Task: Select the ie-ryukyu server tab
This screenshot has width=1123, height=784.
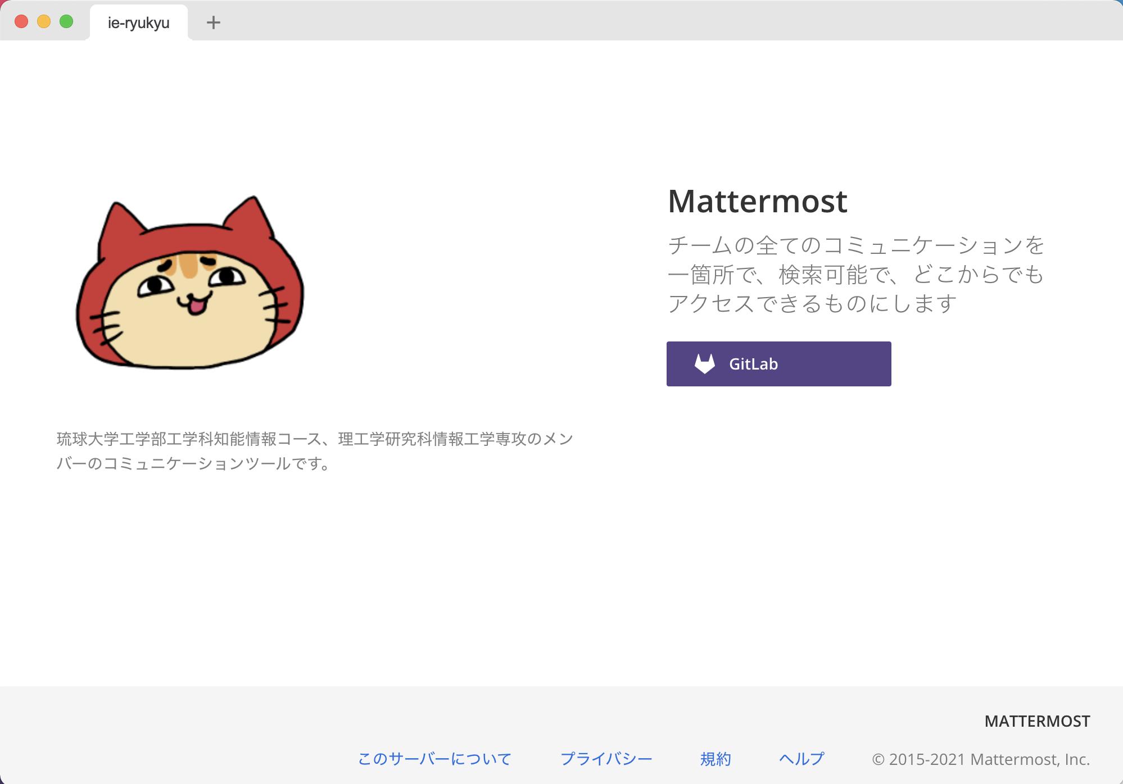Action: [138, 23]
